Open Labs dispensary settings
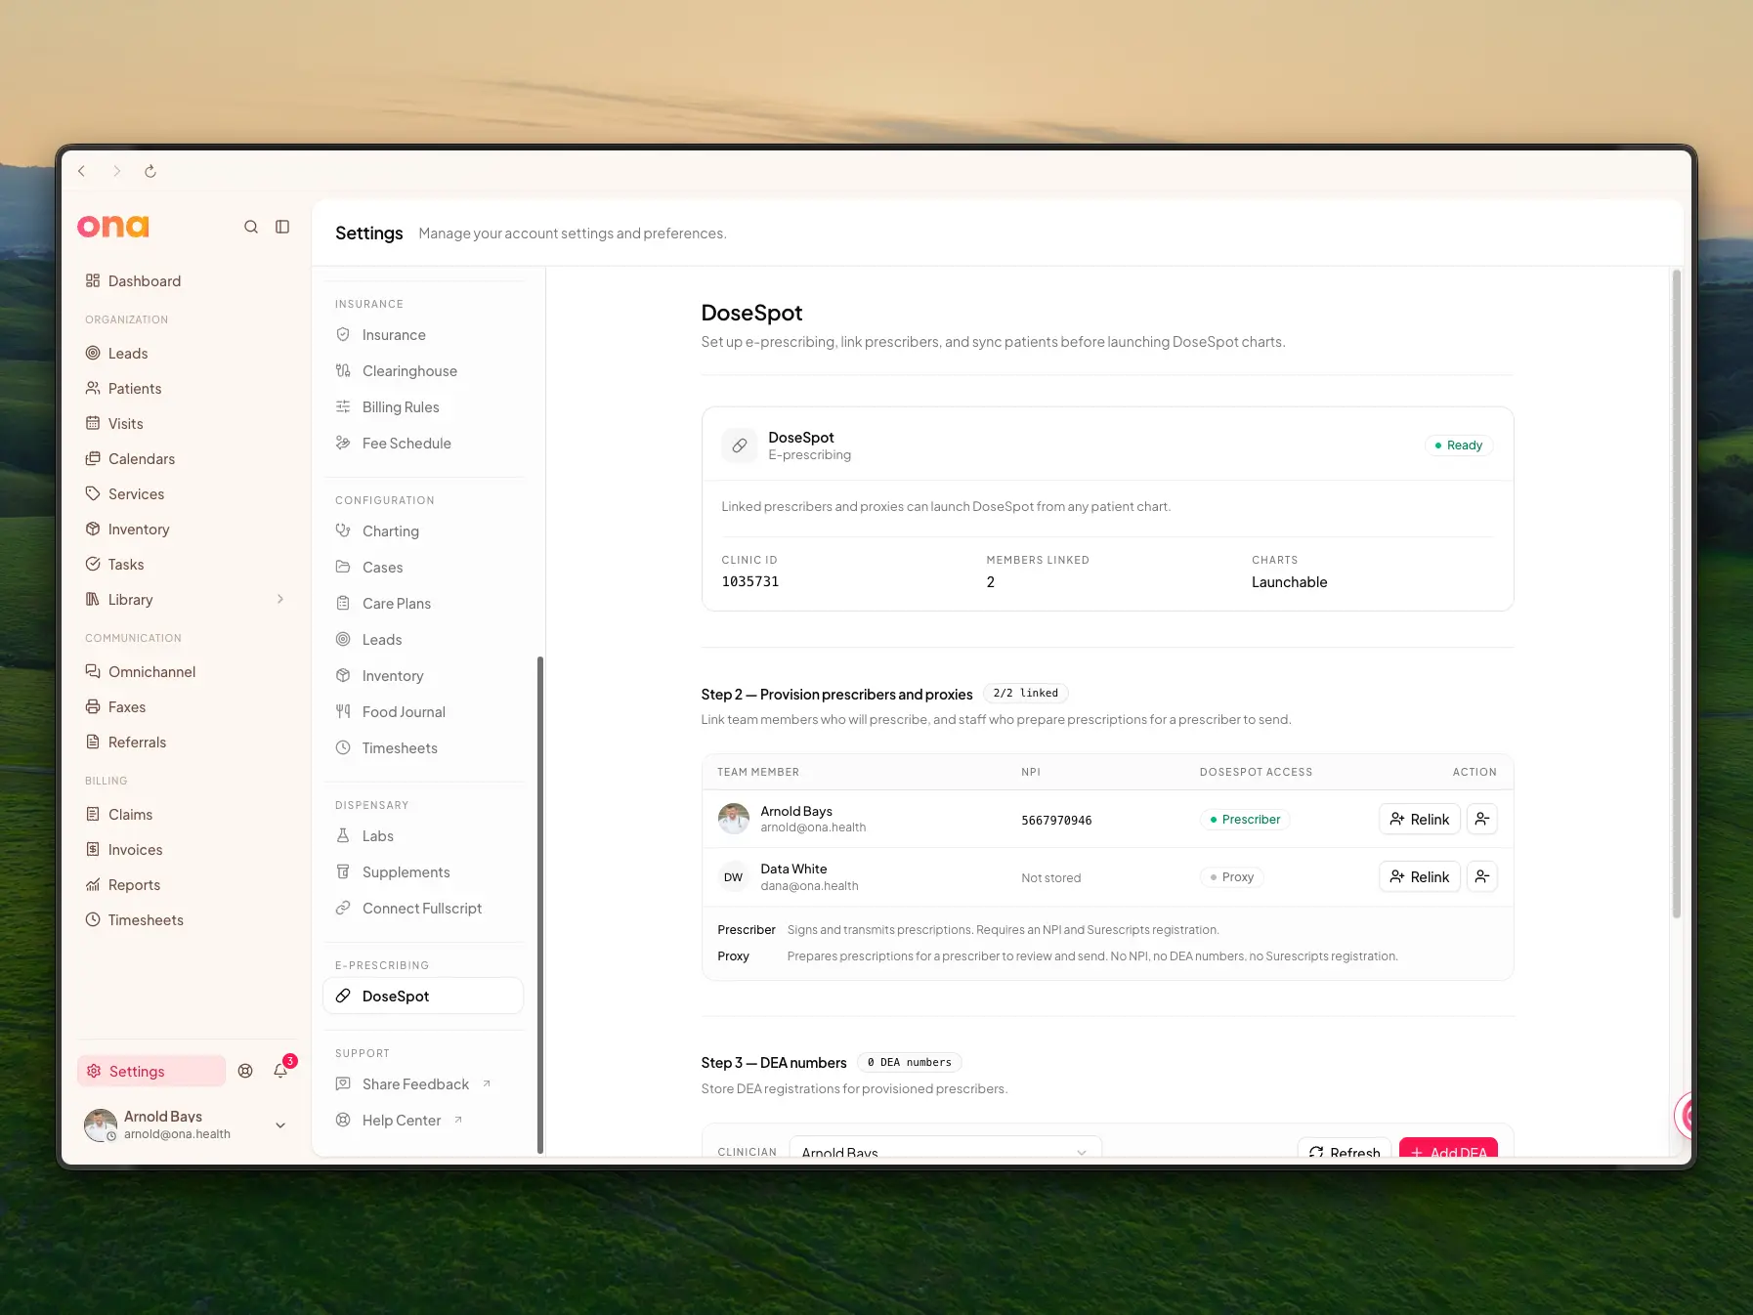 [423, 836]
